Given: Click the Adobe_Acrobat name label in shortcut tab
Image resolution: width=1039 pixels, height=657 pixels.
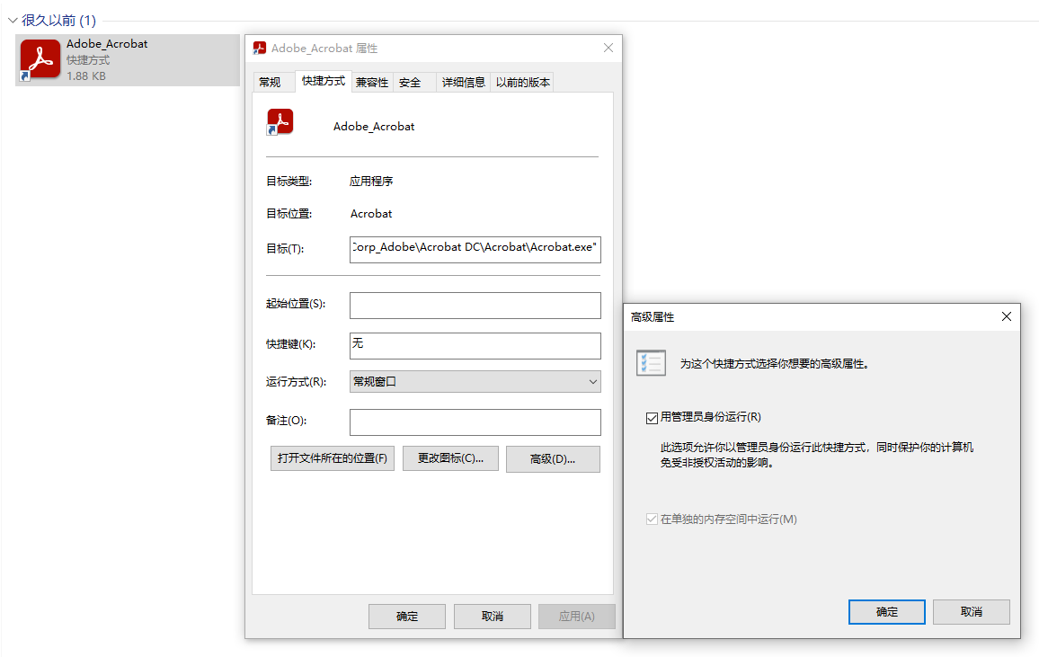Looking at the screenshot, I should (374, 127).
